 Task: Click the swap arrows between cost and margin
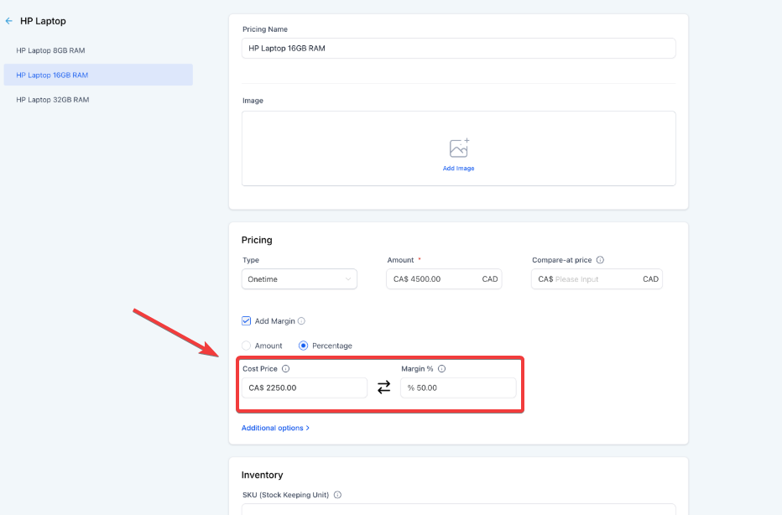tap(383, 388)
